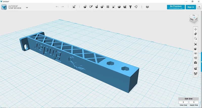Screen dimensions: 202x108
Task: Click the Angular Snap value field
Action: (194, 102)
